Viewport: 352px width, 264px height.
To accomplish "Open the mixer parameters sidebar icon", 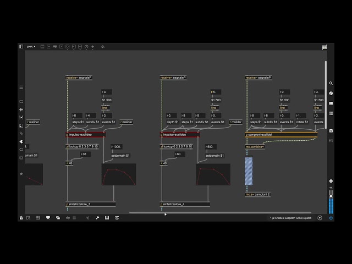I will [331, 141].
